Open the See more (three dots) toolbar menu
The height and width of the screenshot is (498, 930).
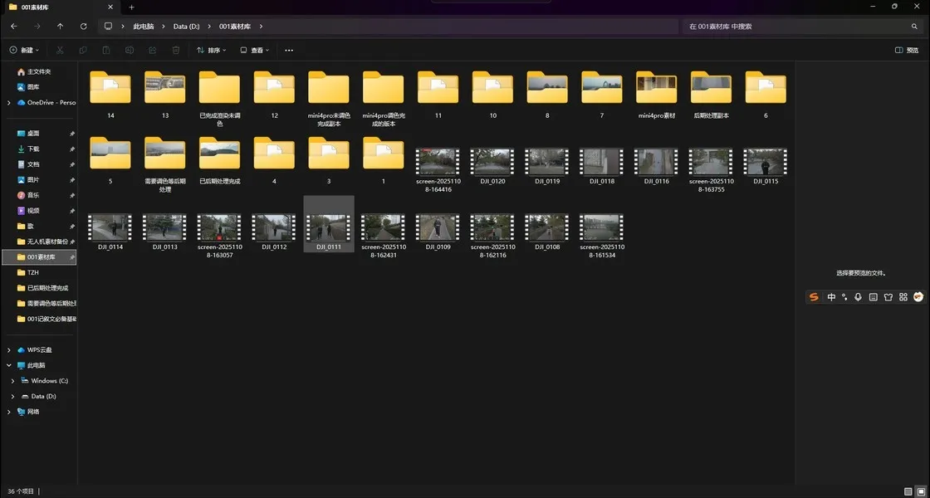point(289,51)
